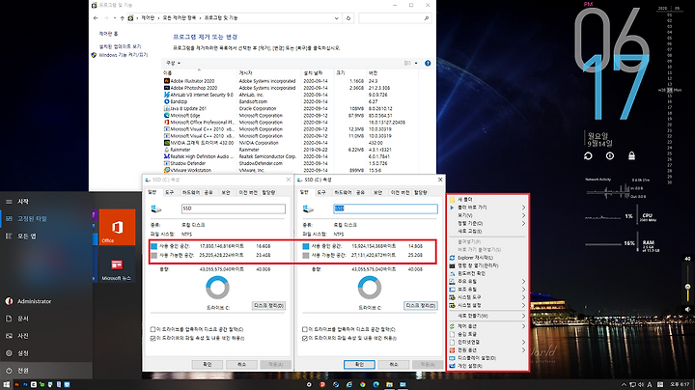Screen dimensions: 695x390
Task: Toggle file indexing checkbox in right dialog
Action: pyautogui.click(x=305, y=338)
